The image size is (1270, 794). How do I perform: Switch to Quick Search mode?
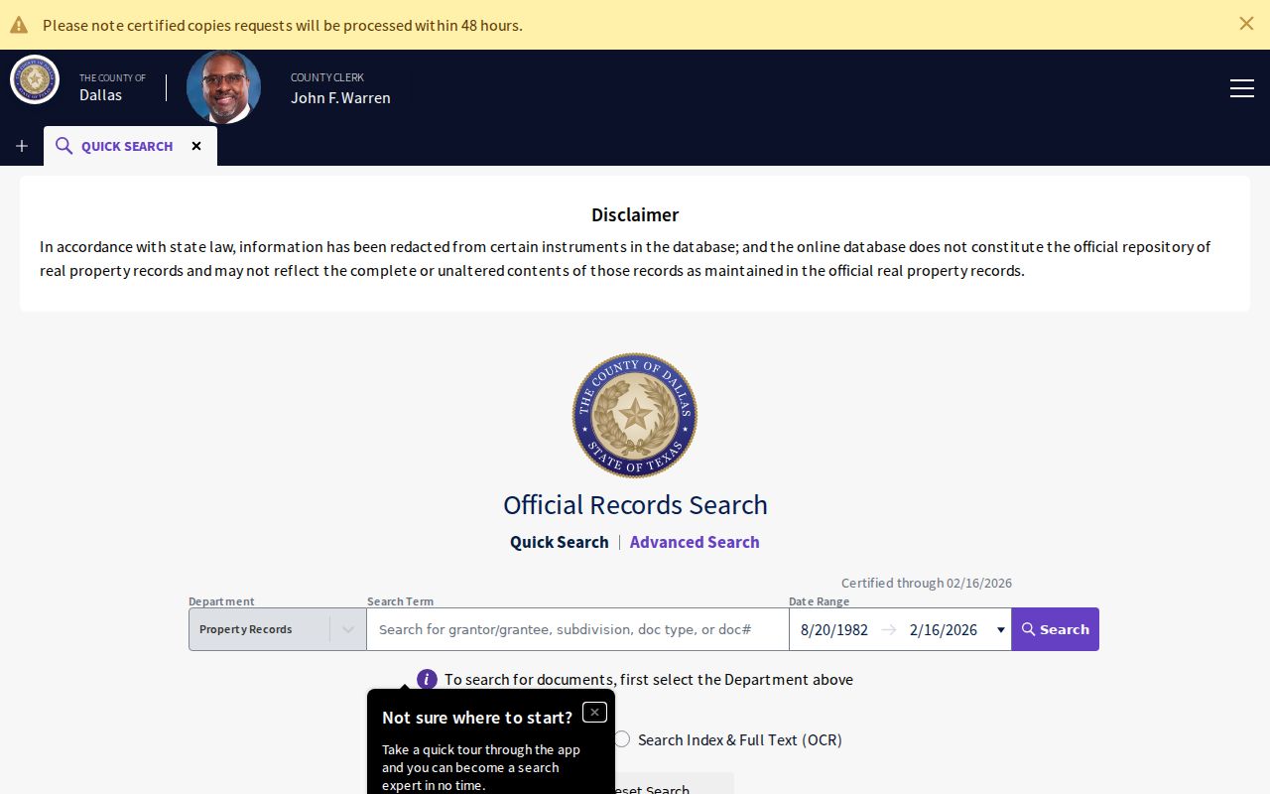pyautogui.click(x=560, y=542)
